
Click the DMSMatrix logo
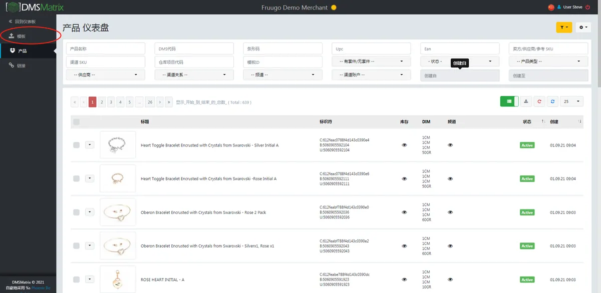35,7
